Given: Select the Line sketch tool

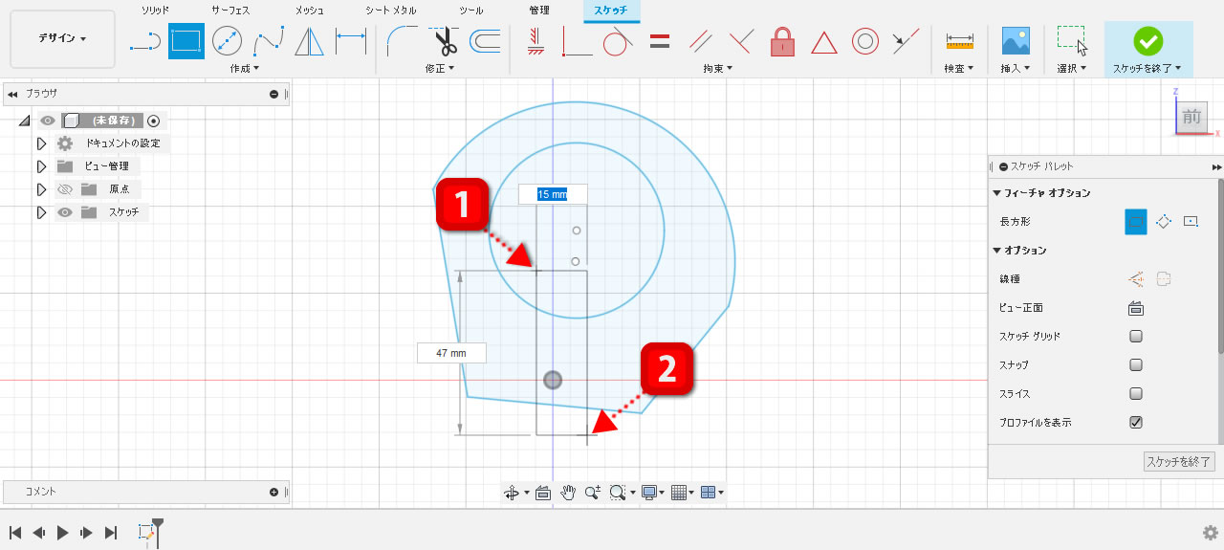Looking at the screenshot, I should [145, 41].
